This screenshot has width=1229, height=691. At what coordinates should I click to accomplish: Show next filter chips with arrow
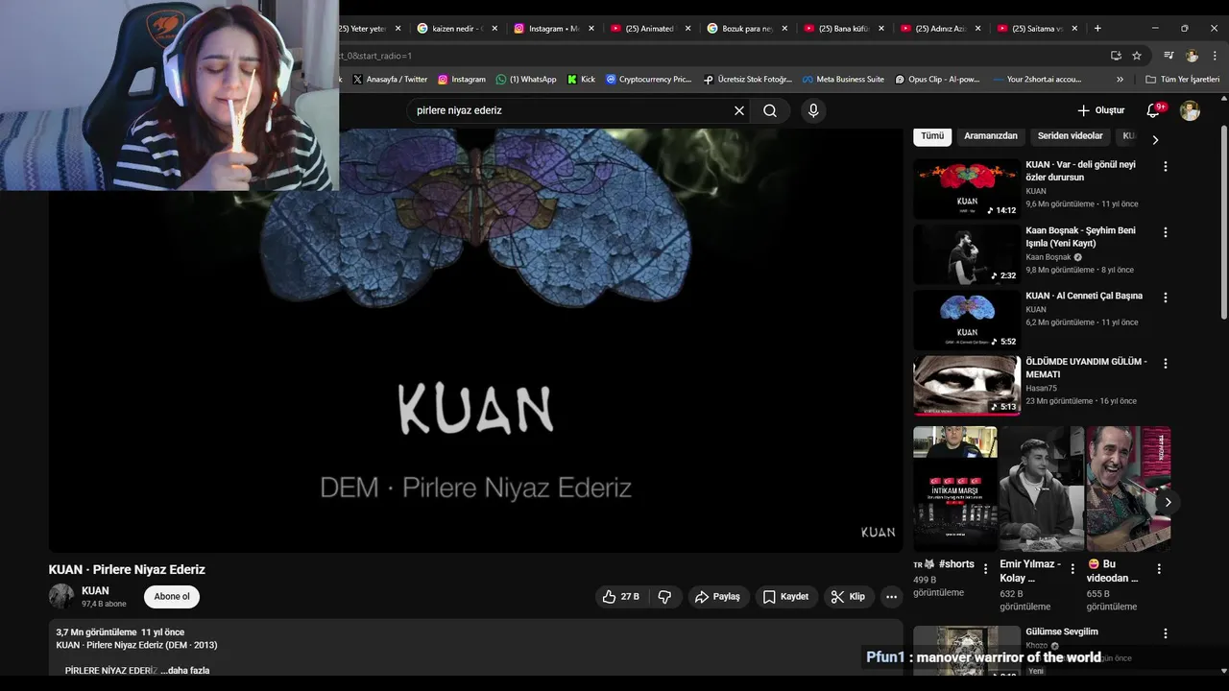[x=1155, y=140]
